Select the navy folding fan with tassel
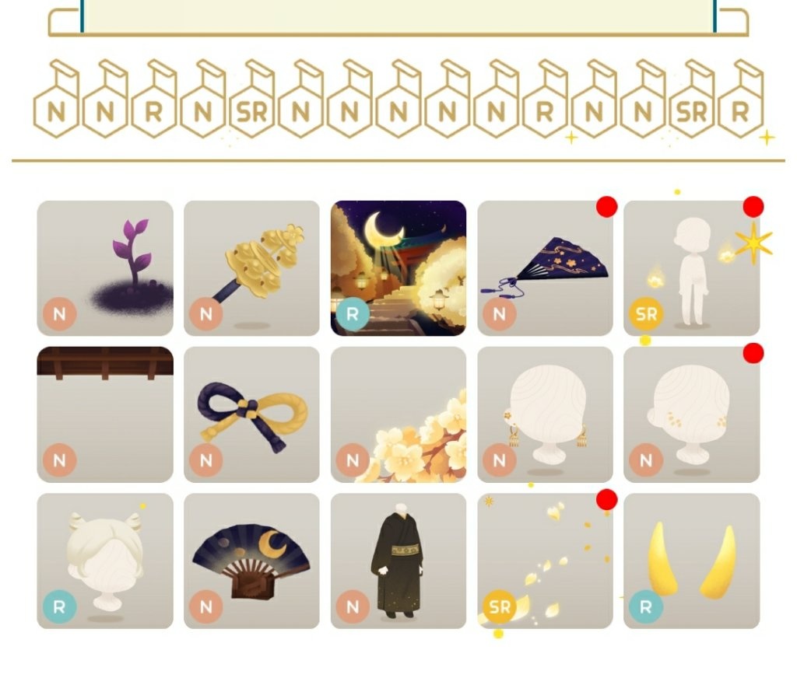 click(546, 268)
